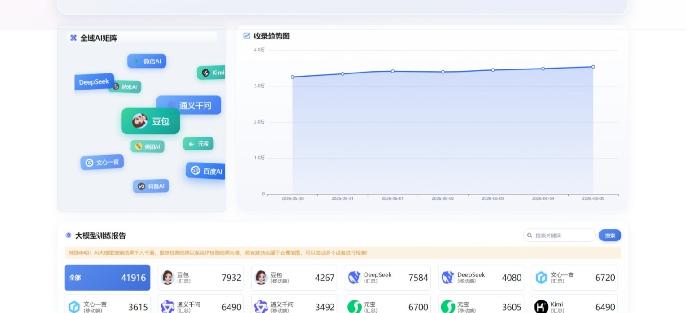Select the 文心一言 (汇总) 6720 card
The image size is (686, 313).
coord(575,278)
